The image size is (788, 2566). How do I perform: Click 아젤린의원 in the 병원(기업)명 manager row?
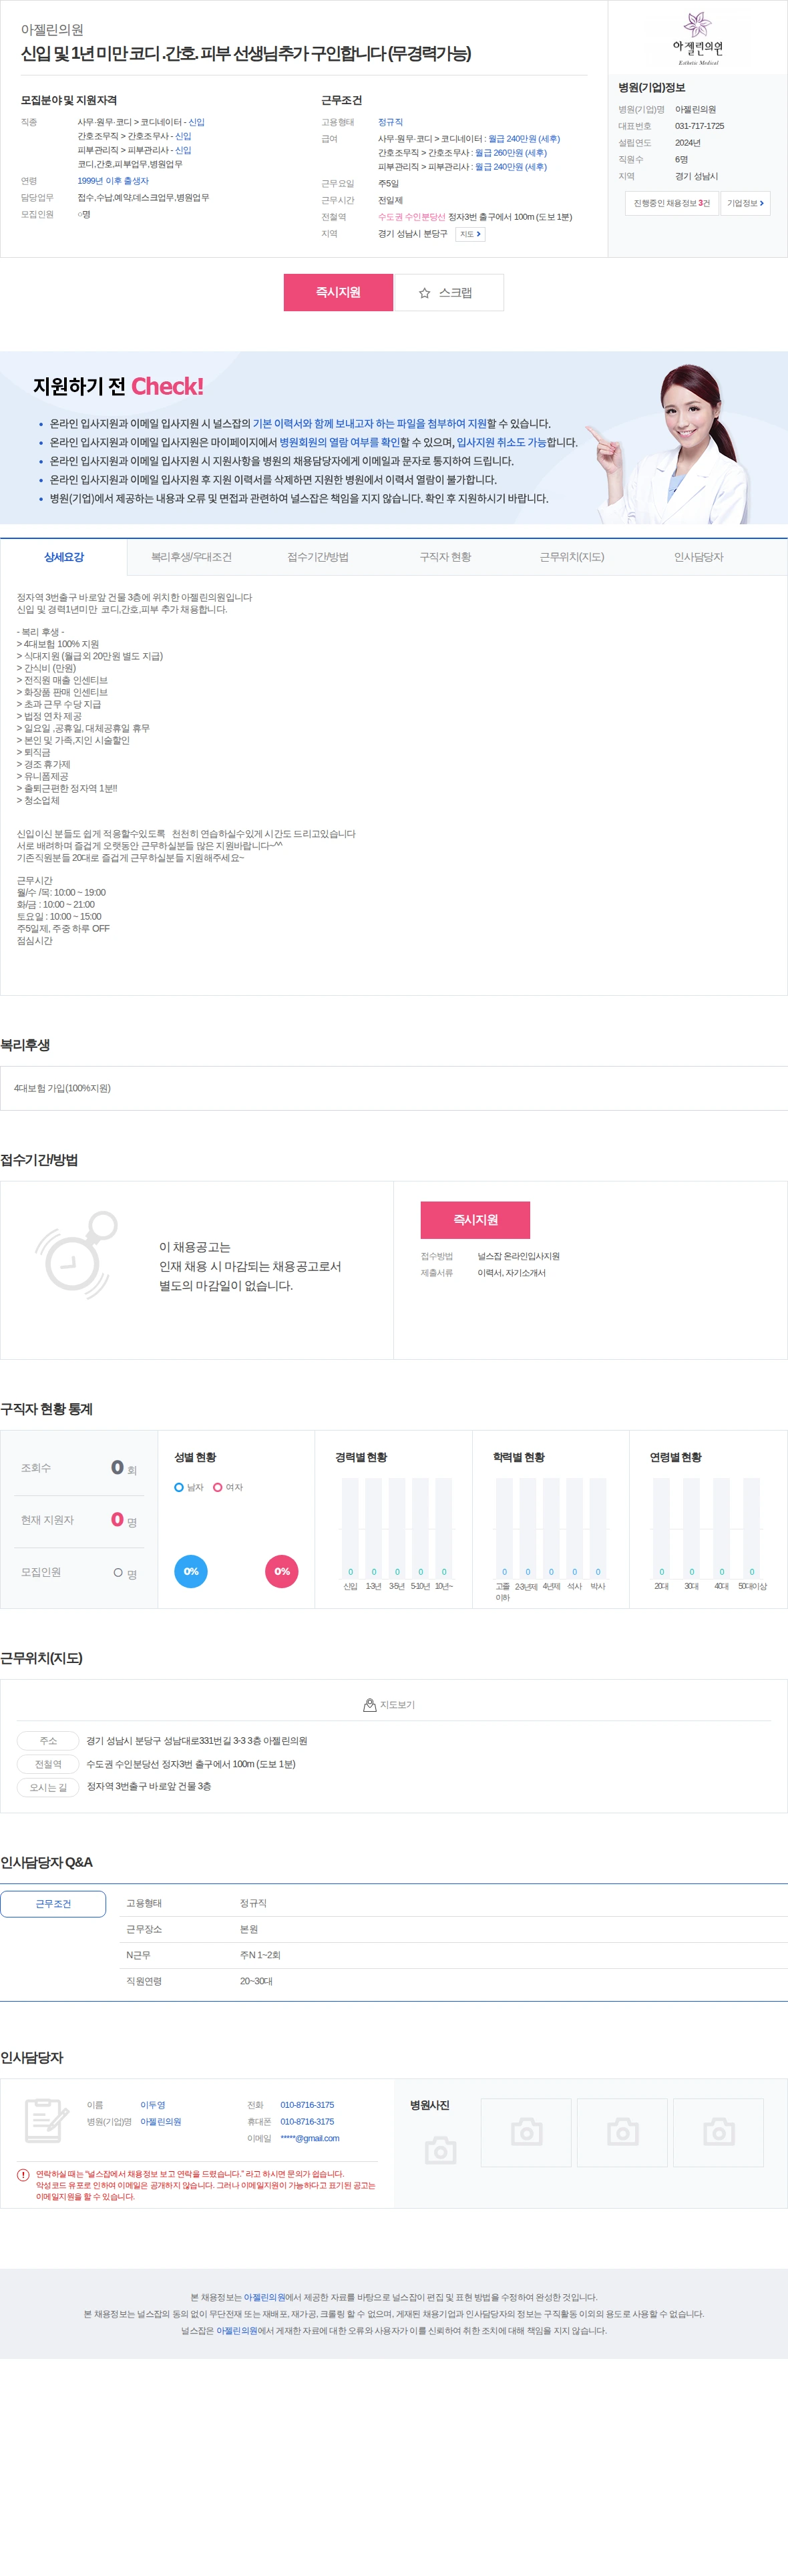point(160,2122)
